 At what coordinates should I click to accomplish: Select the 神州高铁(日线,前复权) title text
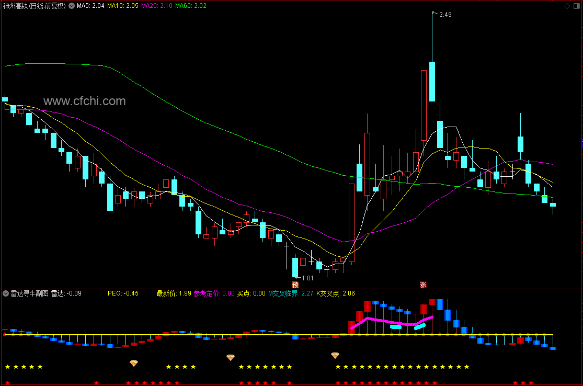[x=35, y=6]
